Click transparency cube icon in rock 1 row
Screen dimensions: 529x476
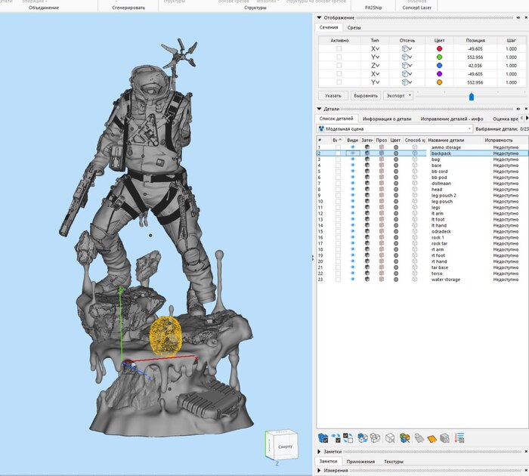(382, 237)
